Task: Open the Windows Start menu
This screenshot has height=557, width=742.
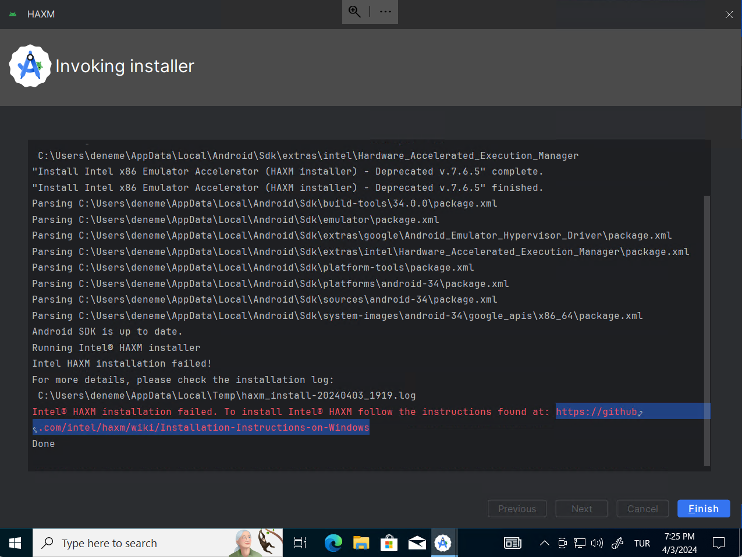Action: point(16,543)
